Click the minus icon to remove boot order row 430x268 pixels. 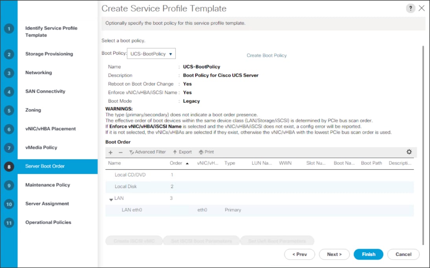tap(121, 152)
